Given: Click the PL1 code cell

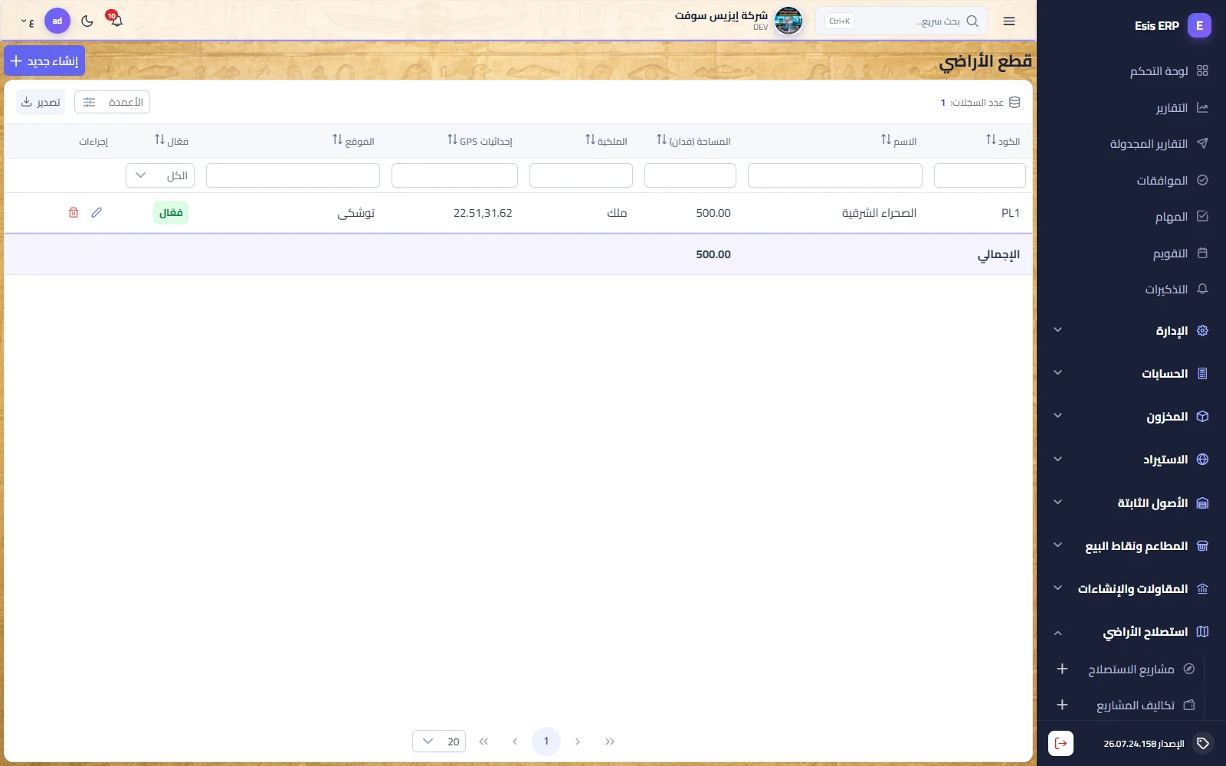Looking at the screenshot, I should tap(1011, 213).
